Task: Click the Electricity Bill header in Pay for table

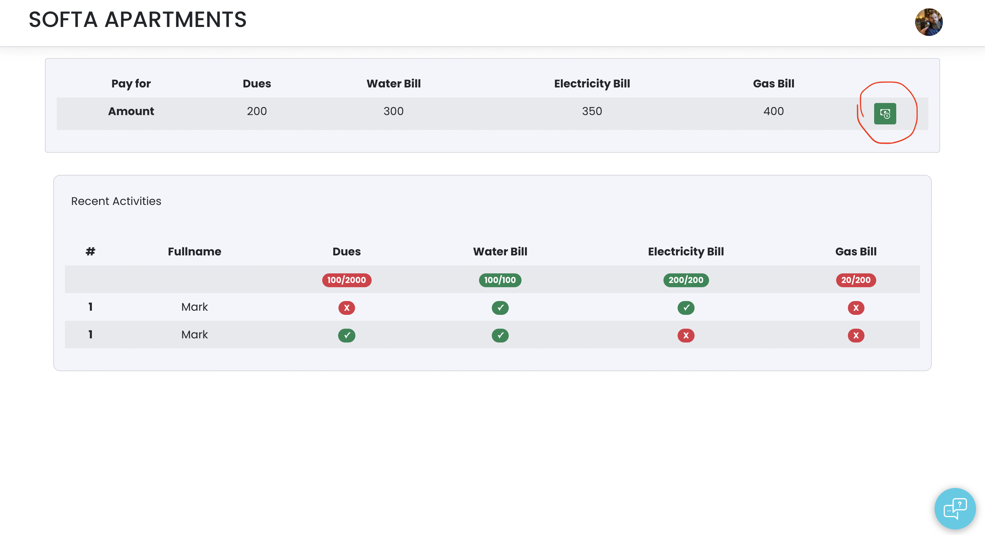Action: [592, 83]
